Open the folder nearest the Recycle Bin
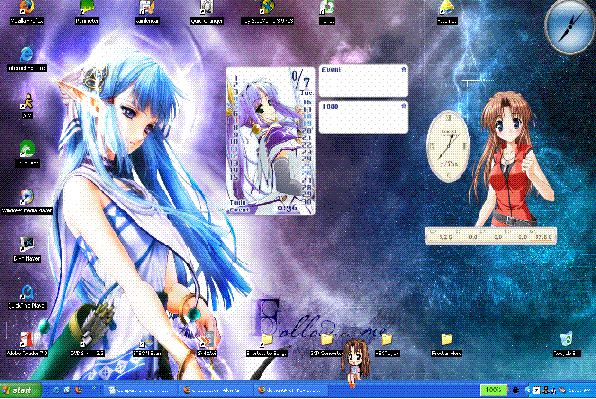 (446, 343)
